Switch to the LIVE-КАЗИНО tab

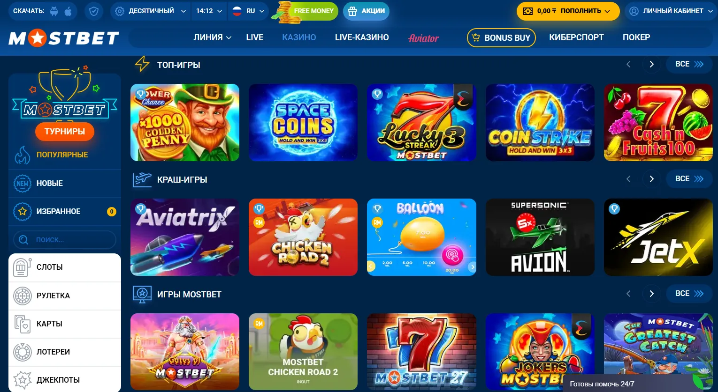[362, 37]
